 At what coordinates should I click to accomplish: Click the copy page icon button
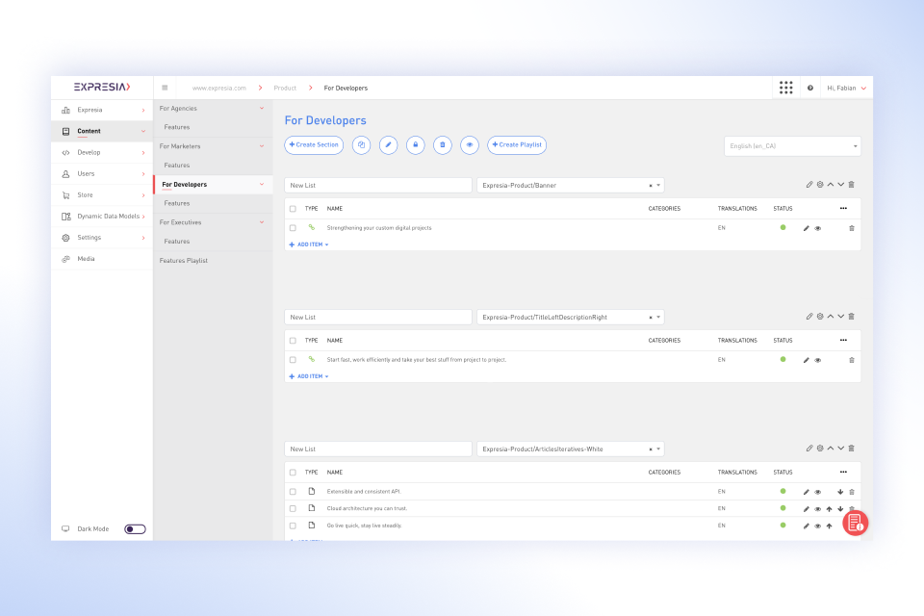coord(361,145)
